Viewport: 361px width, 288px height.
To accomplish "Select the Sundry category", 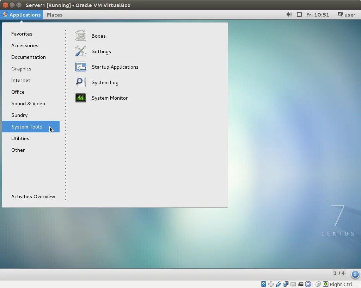I will [x=31, y=115].
